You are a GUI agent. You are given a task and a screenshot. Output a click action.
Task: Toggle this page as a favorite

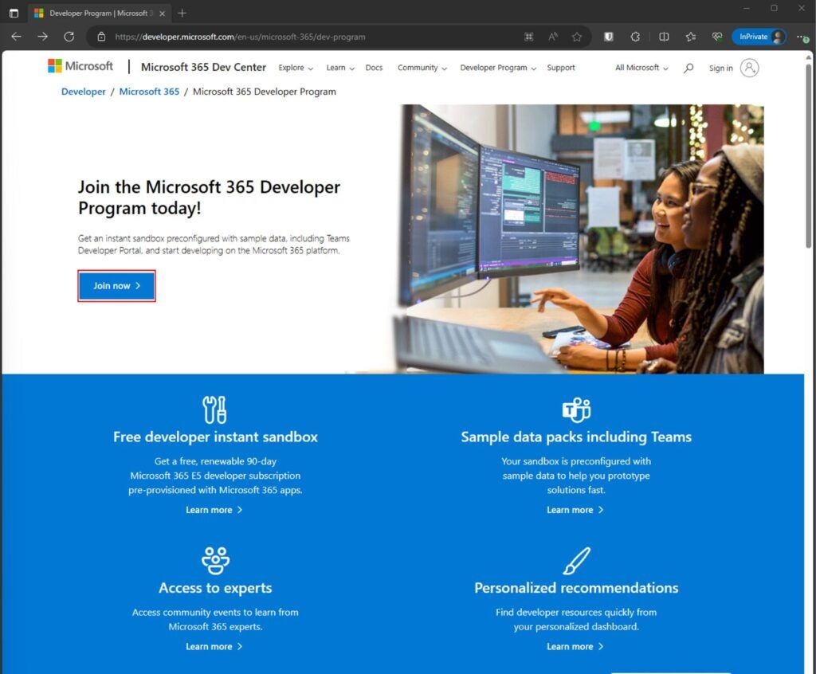click(576, 36)
